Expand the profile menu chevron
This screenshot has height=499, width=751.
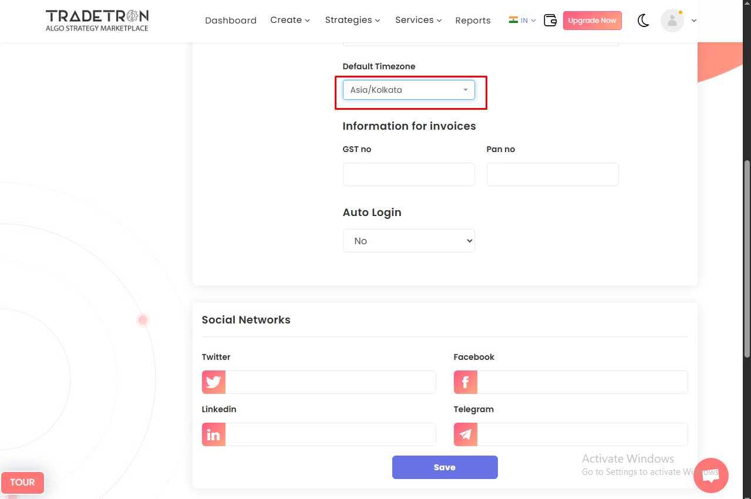click(694, 21)
